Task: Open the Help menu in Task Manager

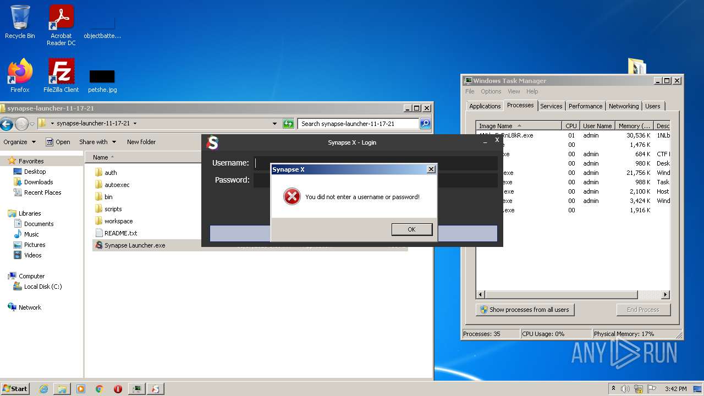Action: click(532, 91)
